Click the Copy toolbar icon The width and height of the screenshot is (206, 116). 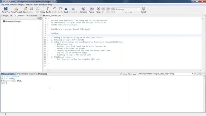(x=43, y=9)
